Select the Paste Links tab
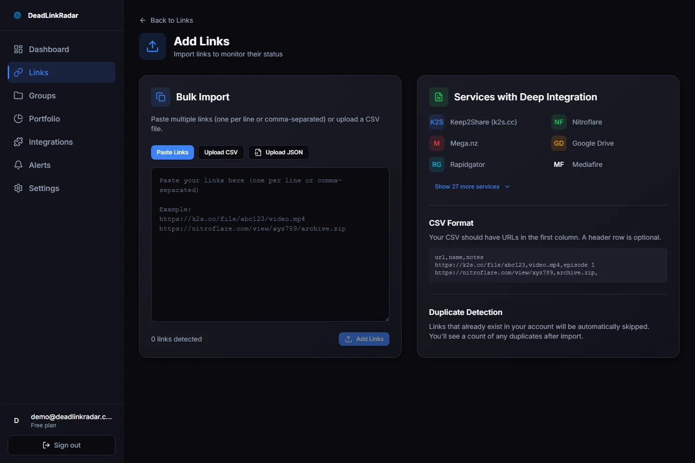This screenshot has height=463, width=695. click(x=172, y=152)
